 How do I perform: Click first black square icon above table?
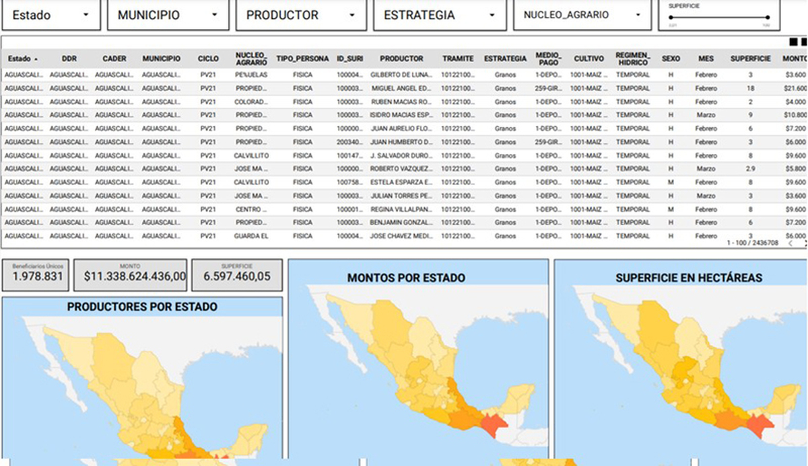[793, 42]
